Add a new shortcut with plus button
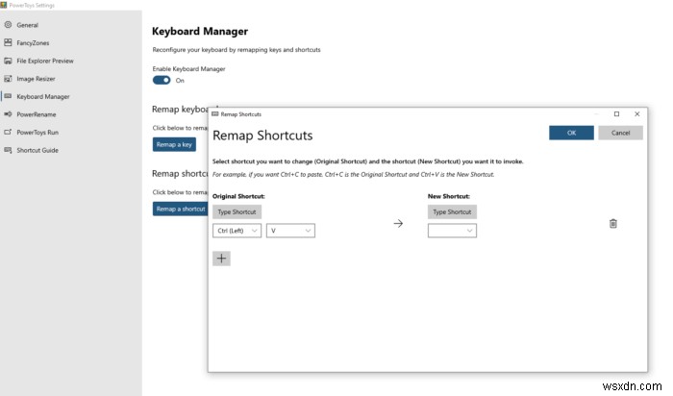The height and width of the screenshot is (396, 673). coord(222,258)
